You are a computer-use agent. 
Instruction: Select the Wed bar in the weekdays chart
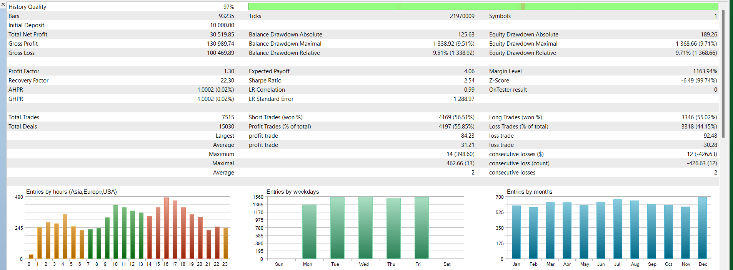pyautogui.click(x=365, y=228)
